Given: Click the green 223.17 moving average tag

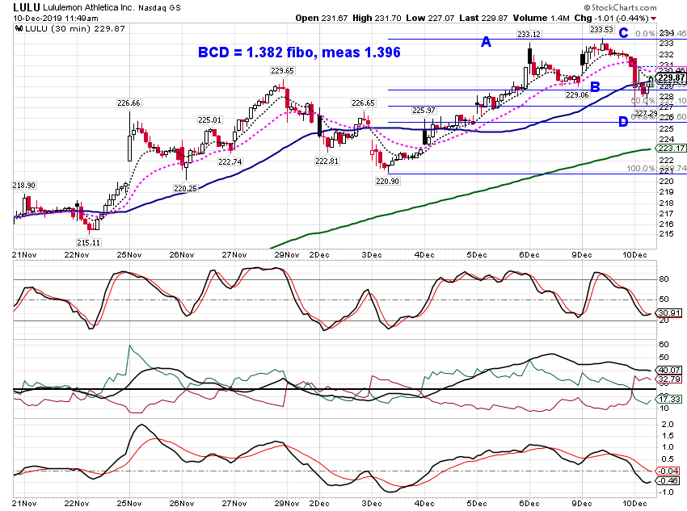Looking at the screenshot, I should 671,149.
